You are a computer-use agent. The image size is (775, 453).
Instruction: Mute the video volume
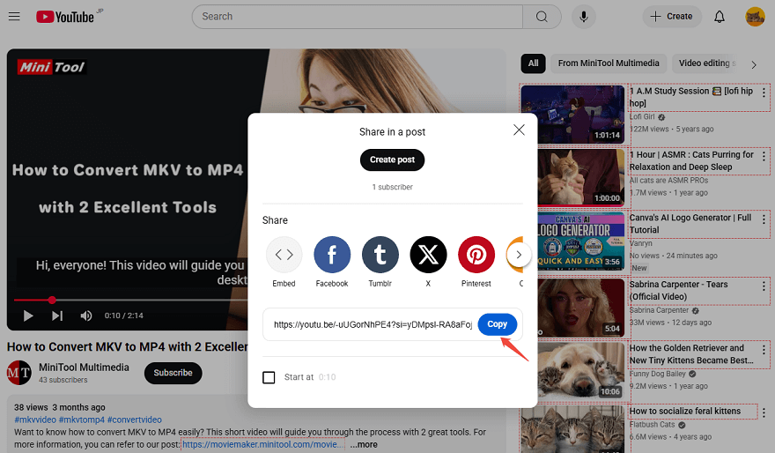[86, 316]
